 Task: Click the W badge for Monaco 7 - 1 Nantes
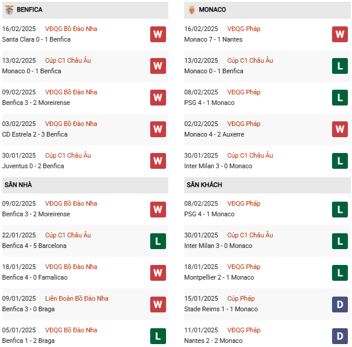(x=340, y=34)
